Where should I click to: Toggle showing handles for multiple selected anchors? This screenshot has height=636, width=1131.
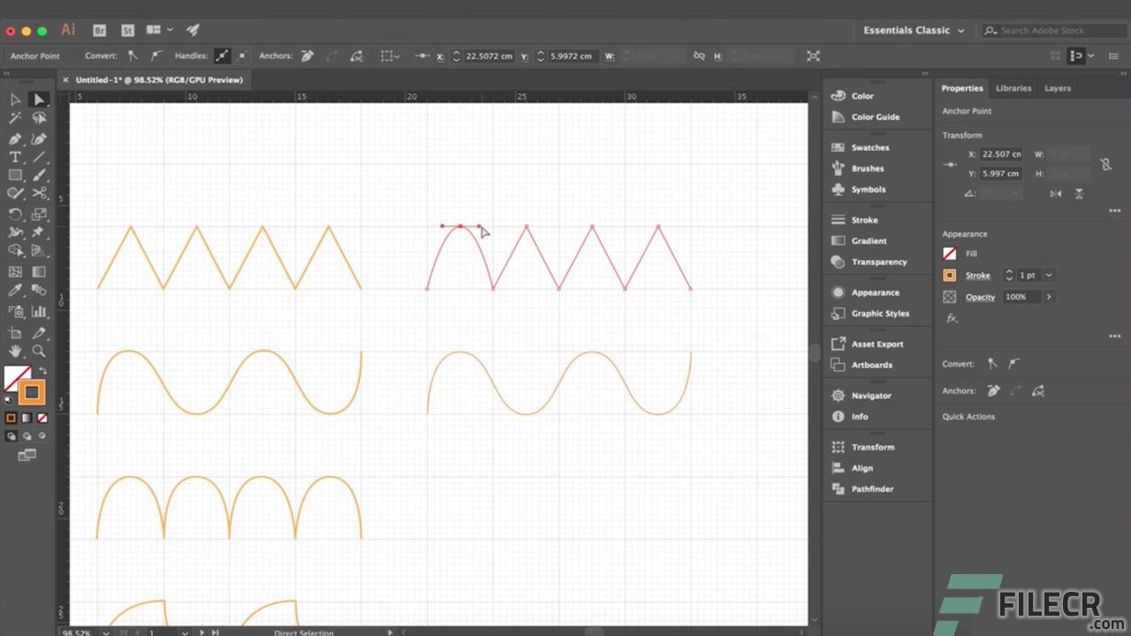[x=222, y=56]
